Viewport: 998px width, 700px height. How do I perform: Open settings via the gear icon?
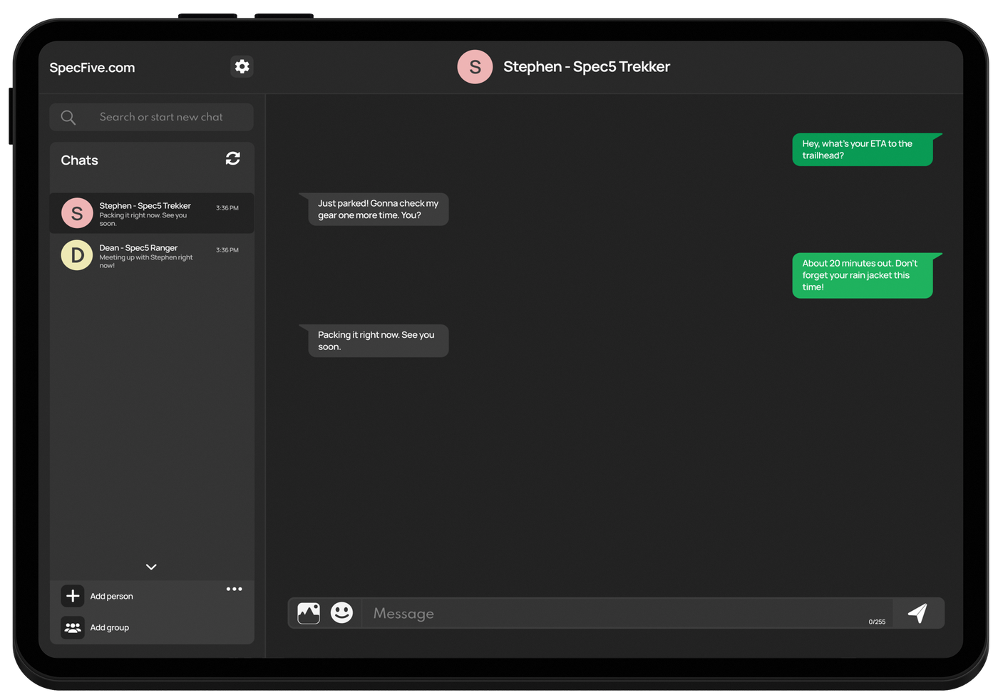(x=242, y=66)
